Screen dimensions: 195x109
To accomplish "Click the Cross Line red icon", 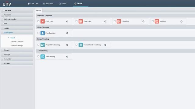I will click(43, 21).
